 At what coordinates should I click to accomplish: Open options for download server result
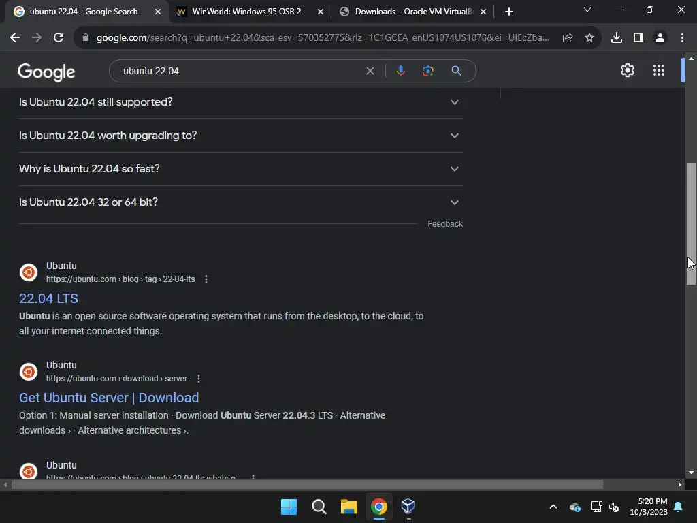click(199, 379)
